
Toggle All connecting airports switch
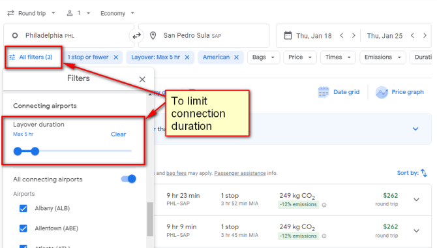128,179
